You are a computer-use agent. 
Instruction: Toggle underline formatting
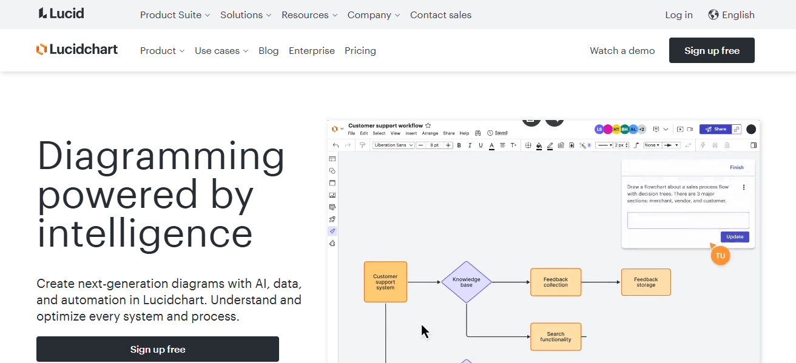click(x=481, y=145)
